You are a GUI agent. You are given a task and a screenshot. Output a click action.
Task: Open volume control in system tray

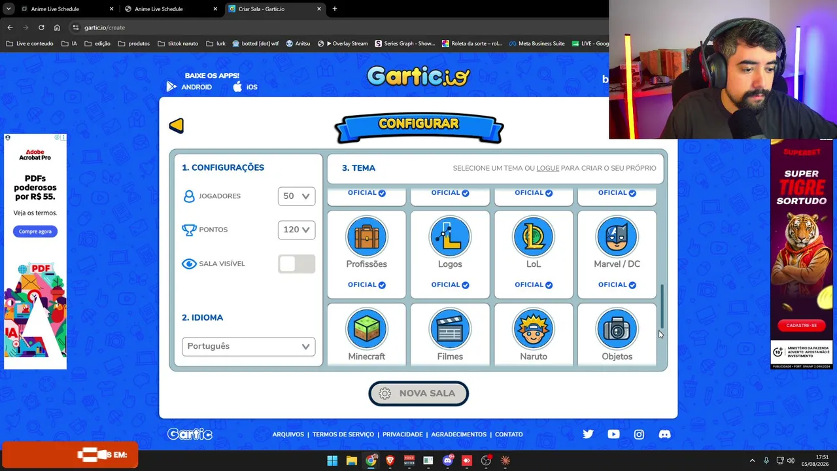pyautogui.click(x=791, y=461)
